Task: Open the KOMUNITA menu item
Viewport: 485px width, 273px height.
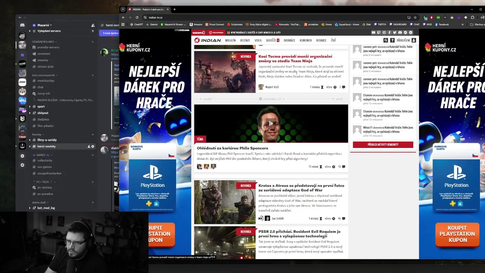Action: point(306,40)
